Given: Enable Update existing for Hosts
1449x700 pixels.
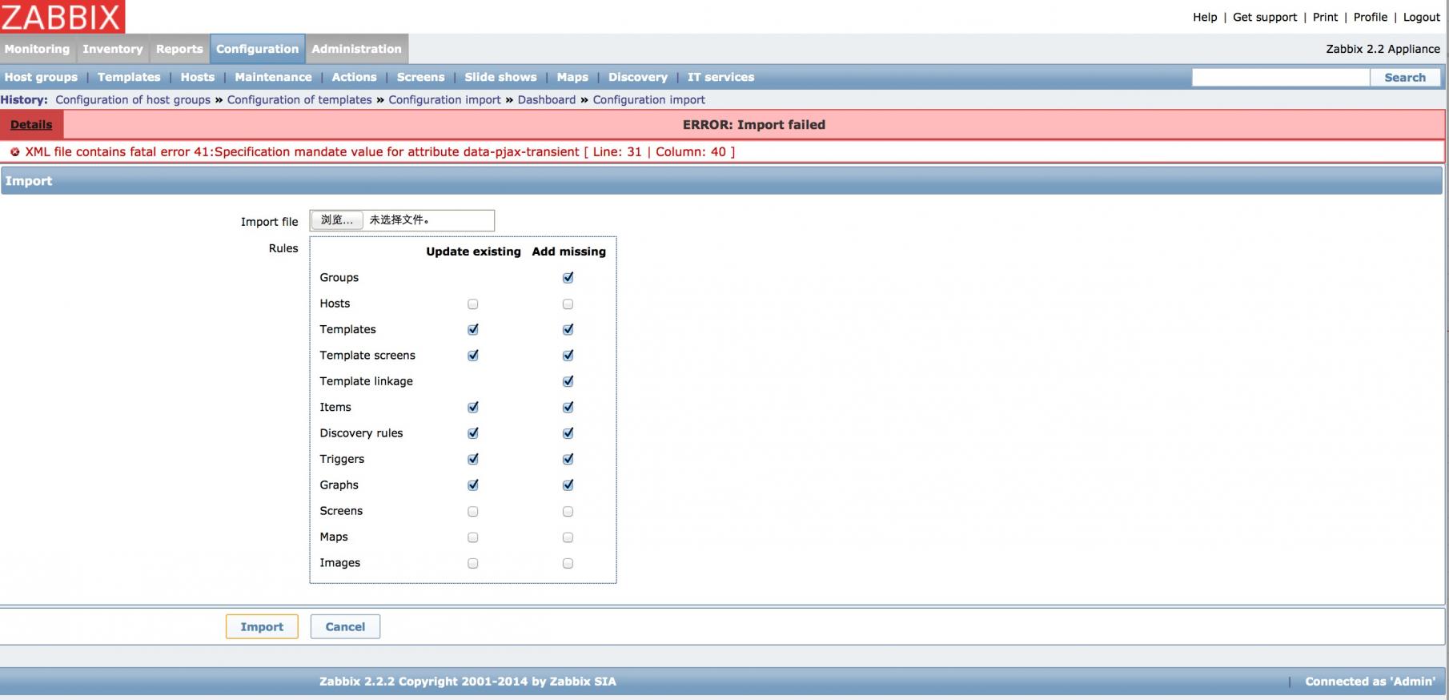Looking at the screenshot, I should click(472, 304).
